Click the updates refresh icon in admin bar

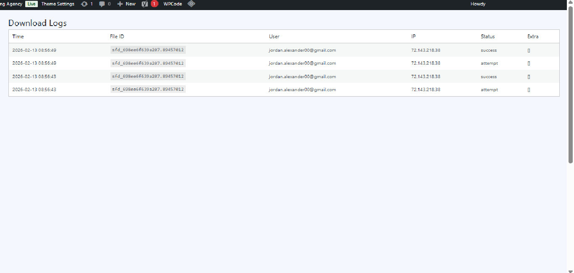pos(84,4)
